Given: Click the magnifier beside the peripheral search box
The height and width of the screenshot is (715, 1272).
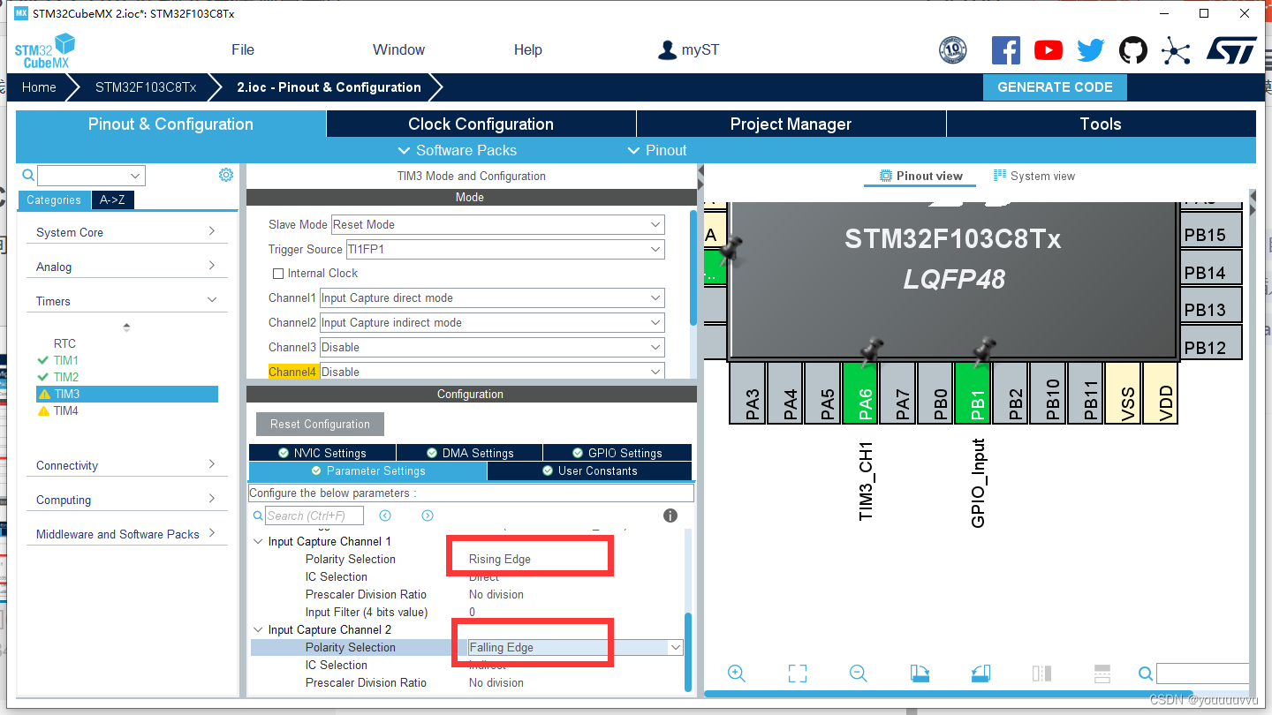Looking at the screenshot, I should click(28, 175).
